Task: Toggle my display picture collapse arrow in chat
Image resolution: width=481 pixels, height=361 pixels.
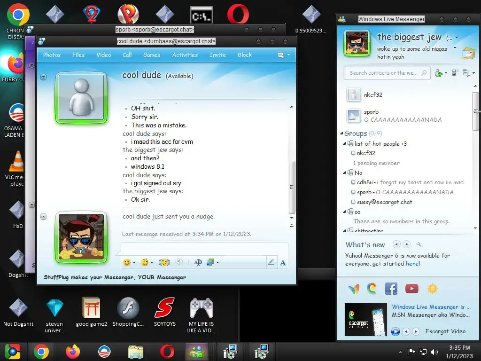Action: point(44,216)
